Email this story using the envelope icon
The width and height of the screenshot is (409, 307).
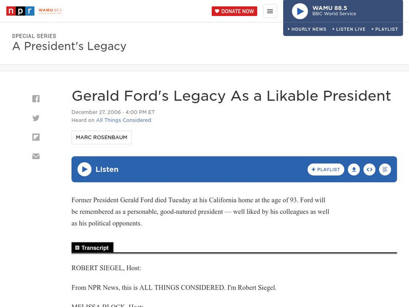[36, 156]
